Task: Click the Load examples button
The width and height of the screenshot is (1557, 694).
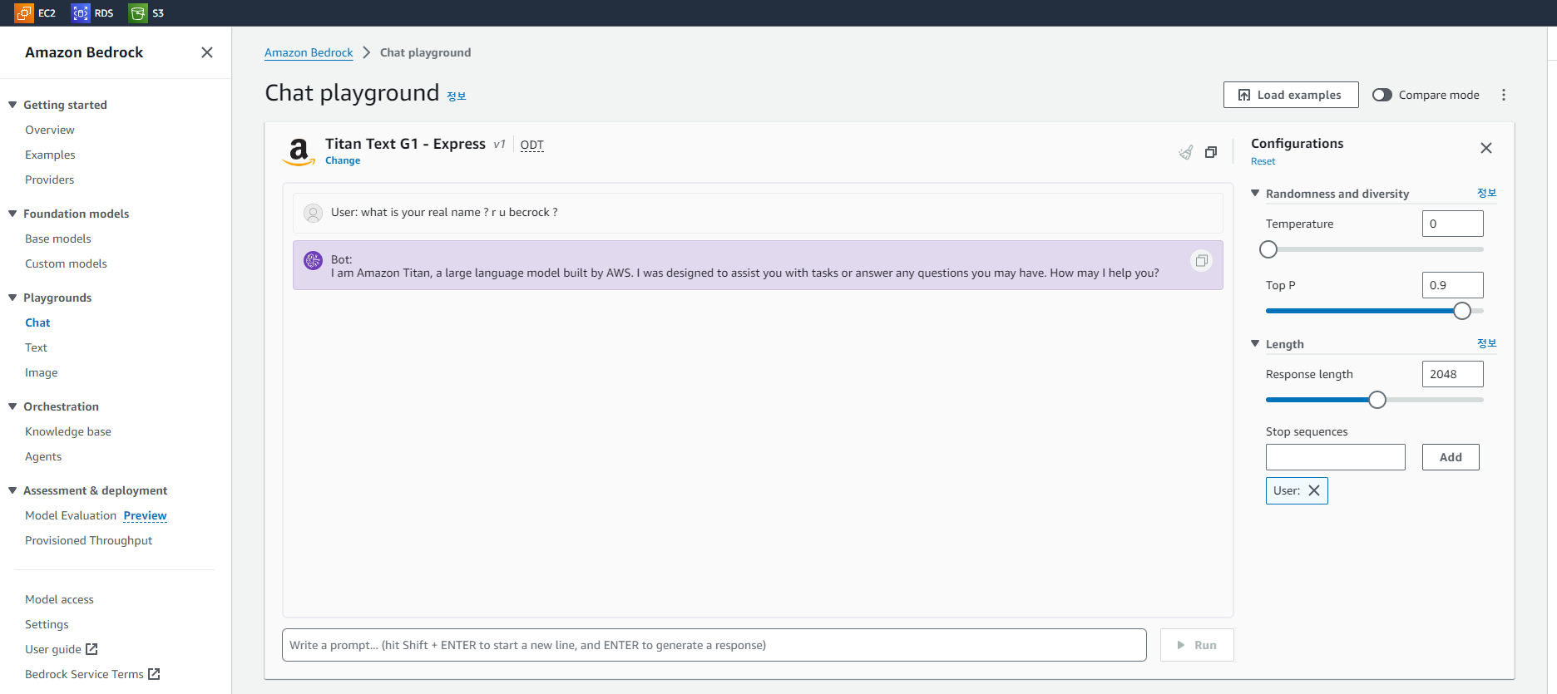Action: 1291,95
